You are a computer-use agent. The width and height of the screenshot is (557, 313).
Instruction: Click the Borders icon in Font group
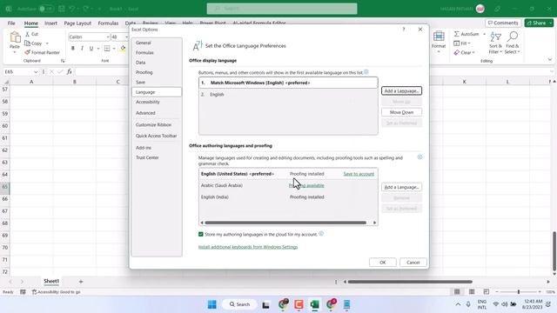pos(107,49)
